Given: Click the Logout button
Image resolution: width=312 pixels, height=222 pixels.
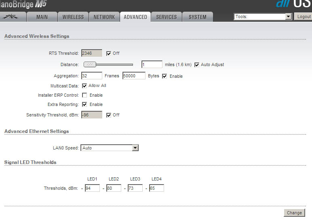Looking at the screenshot, I should pos(303,17).
